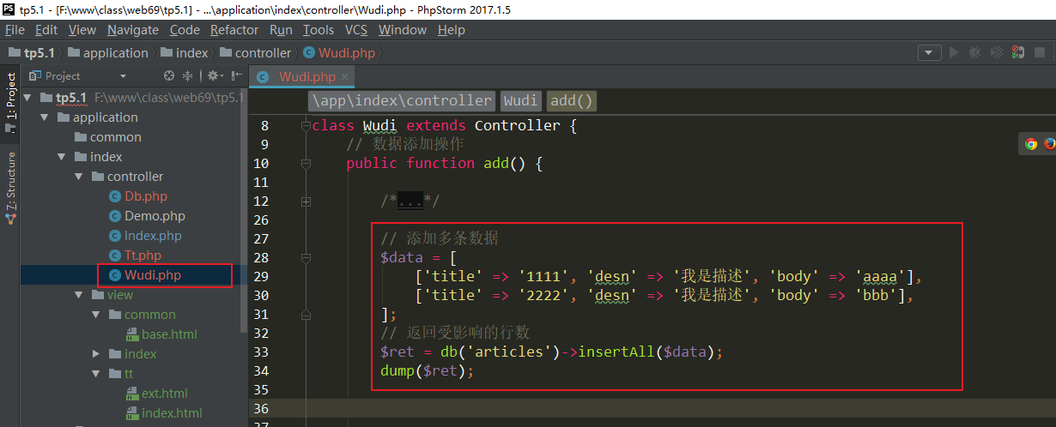
Task: Expand the index folder under view
Action: (x=95, y=354)
